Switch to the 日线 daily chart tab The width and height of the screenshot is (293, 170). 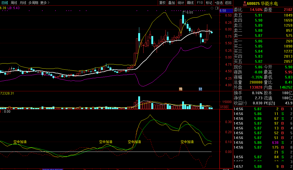(5, 3)
